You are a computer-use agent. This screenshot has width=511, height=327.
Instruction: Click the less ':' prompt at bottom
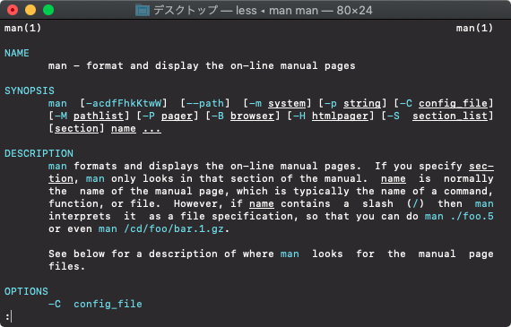pos(7,316)
